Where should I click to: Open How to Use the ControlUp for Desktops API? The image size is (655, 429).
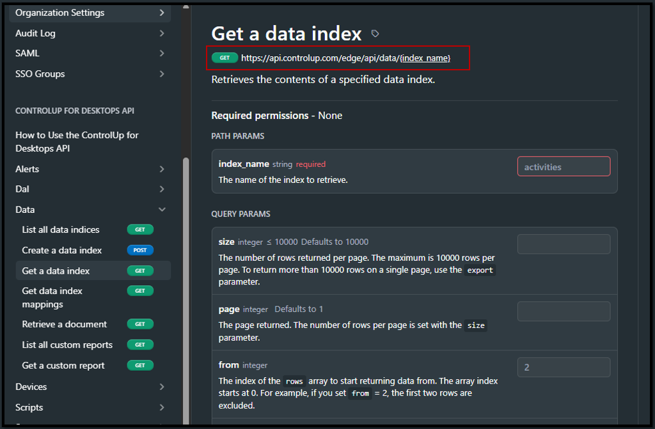click(77, 141)
